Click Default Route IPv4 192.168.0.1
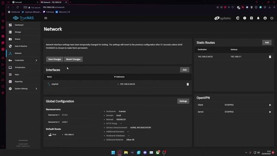This screenshot has height=156, width=277. point(69,135)
